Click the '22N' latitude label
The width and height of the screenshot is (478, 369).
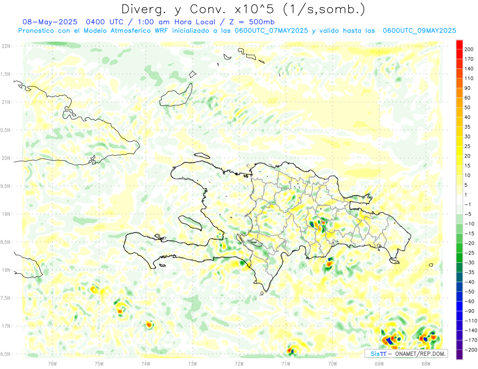[x=6, y=46]
